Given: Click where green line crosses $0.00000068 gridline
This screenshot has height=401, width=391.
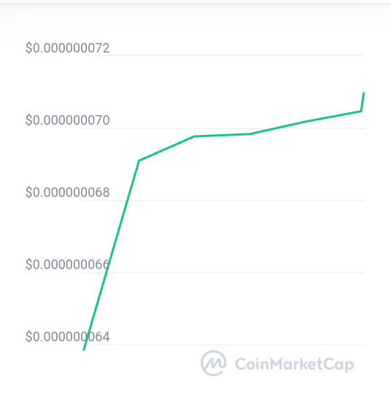Looking at the screenshot, I should [x=128, y=200].
